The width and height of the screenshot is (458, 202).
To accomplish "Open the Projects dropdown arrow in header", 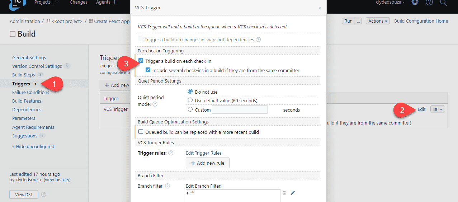I will coord(57,2).
